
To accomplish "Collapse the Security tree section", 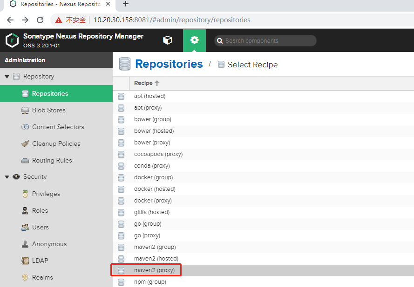I will (7, 177).
